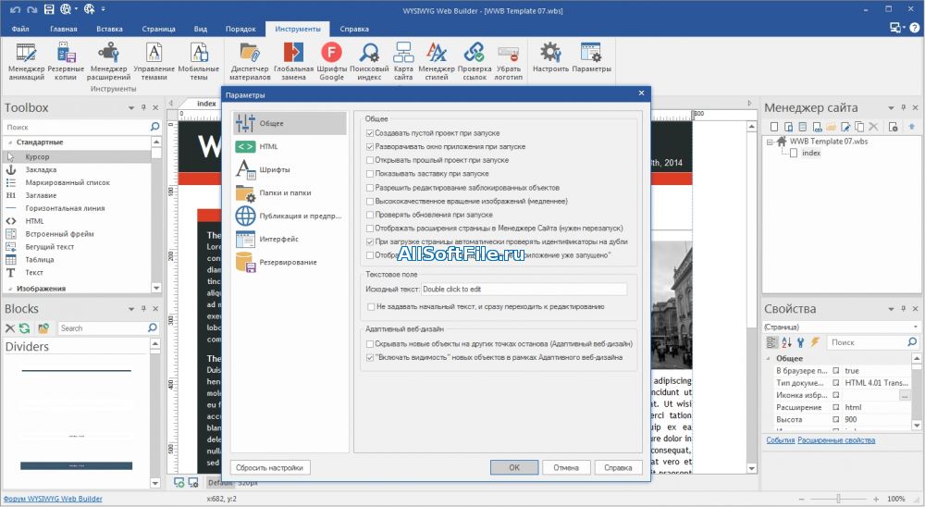Select Папки и папки category

289,192
